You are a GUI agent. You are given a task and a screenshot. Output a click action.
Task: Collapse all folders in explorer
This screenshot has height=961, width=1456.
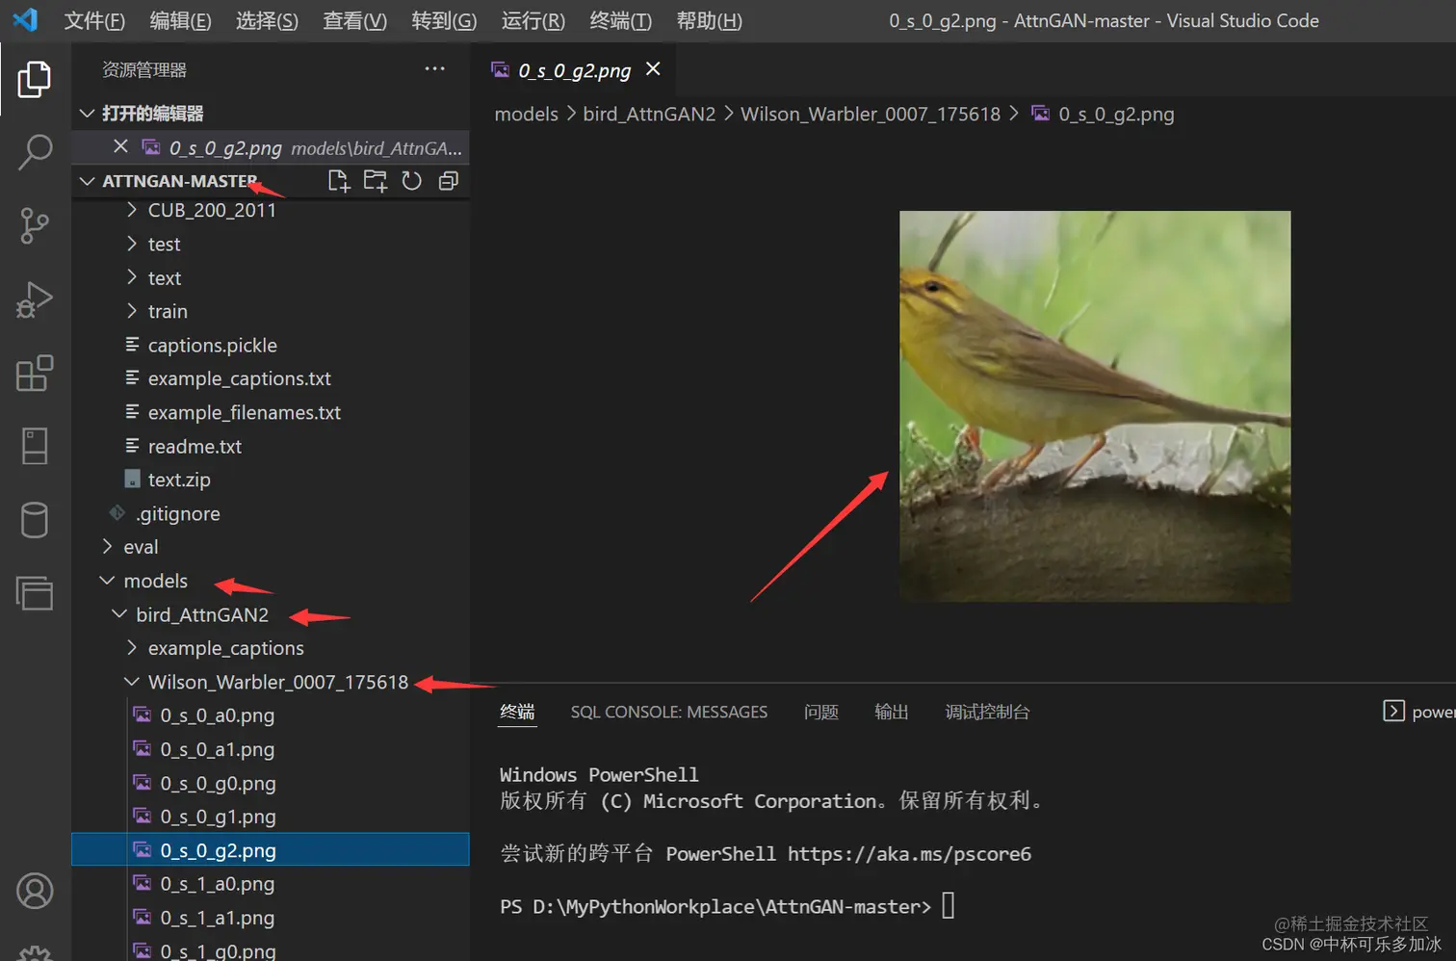tap(448, 181)
